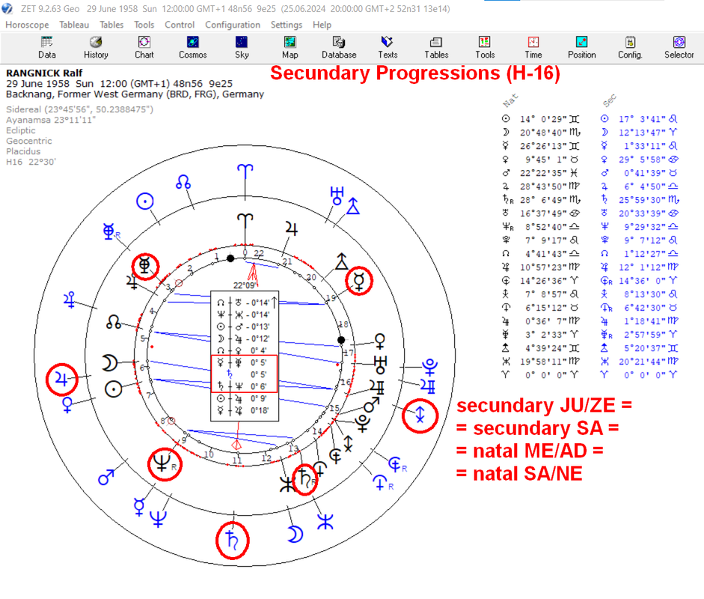Click secondary Saturn value 25°59'30"
The image size is (704, 599).
(642, 200)
